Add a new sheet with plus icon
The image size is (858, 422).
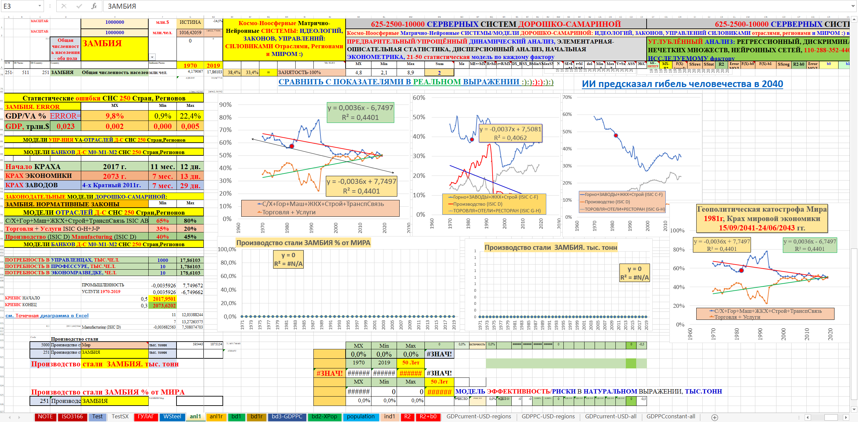[x=715, y=417]
